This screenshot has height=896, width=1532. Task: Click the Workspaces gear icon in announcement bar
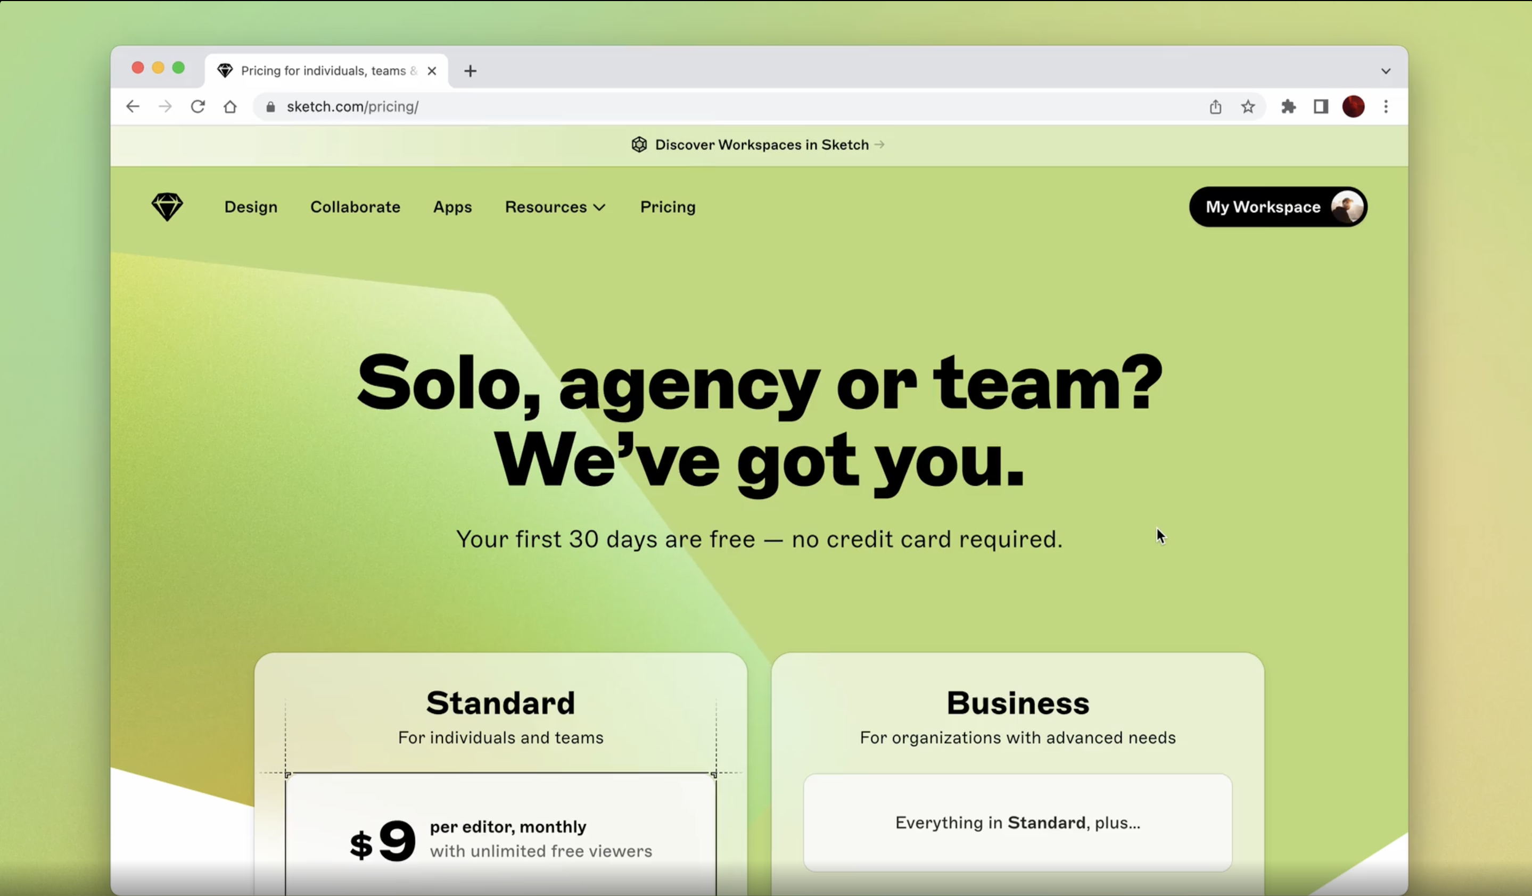coord(639,144)
